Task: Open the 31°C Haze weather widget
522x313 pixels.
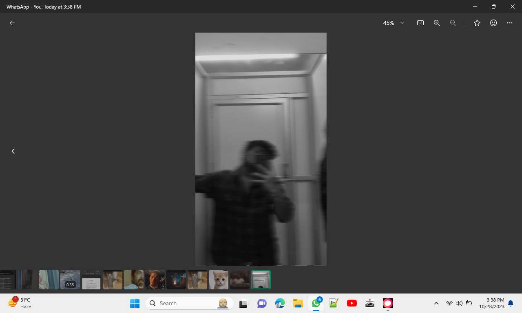Action: coord(20,303)
